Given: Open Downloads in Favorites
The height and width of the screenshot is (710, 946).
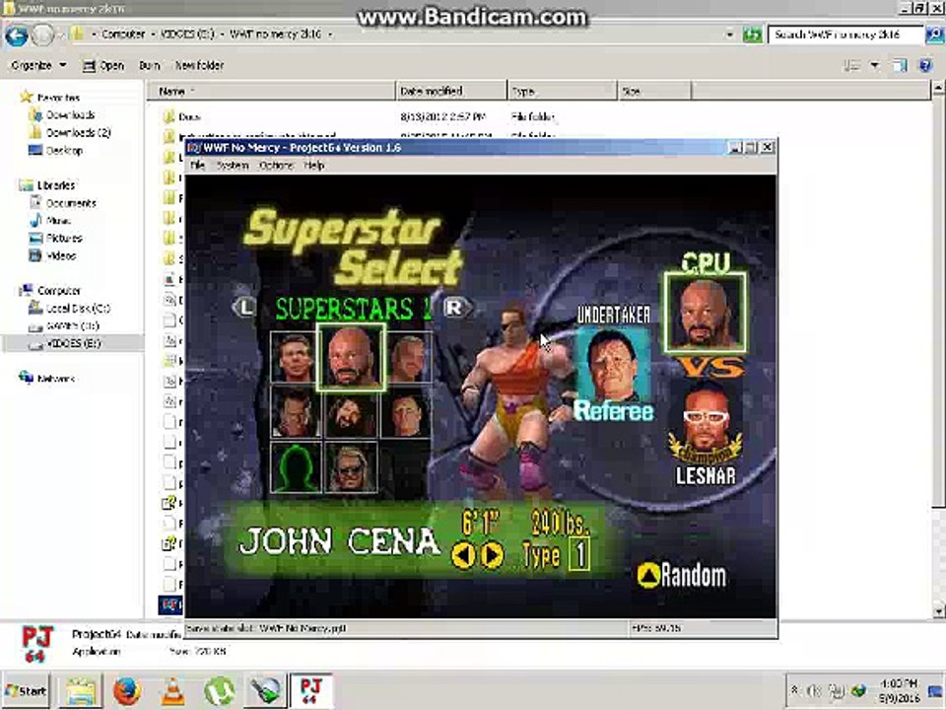Looking at the screenshot, I should pos(70,114).
